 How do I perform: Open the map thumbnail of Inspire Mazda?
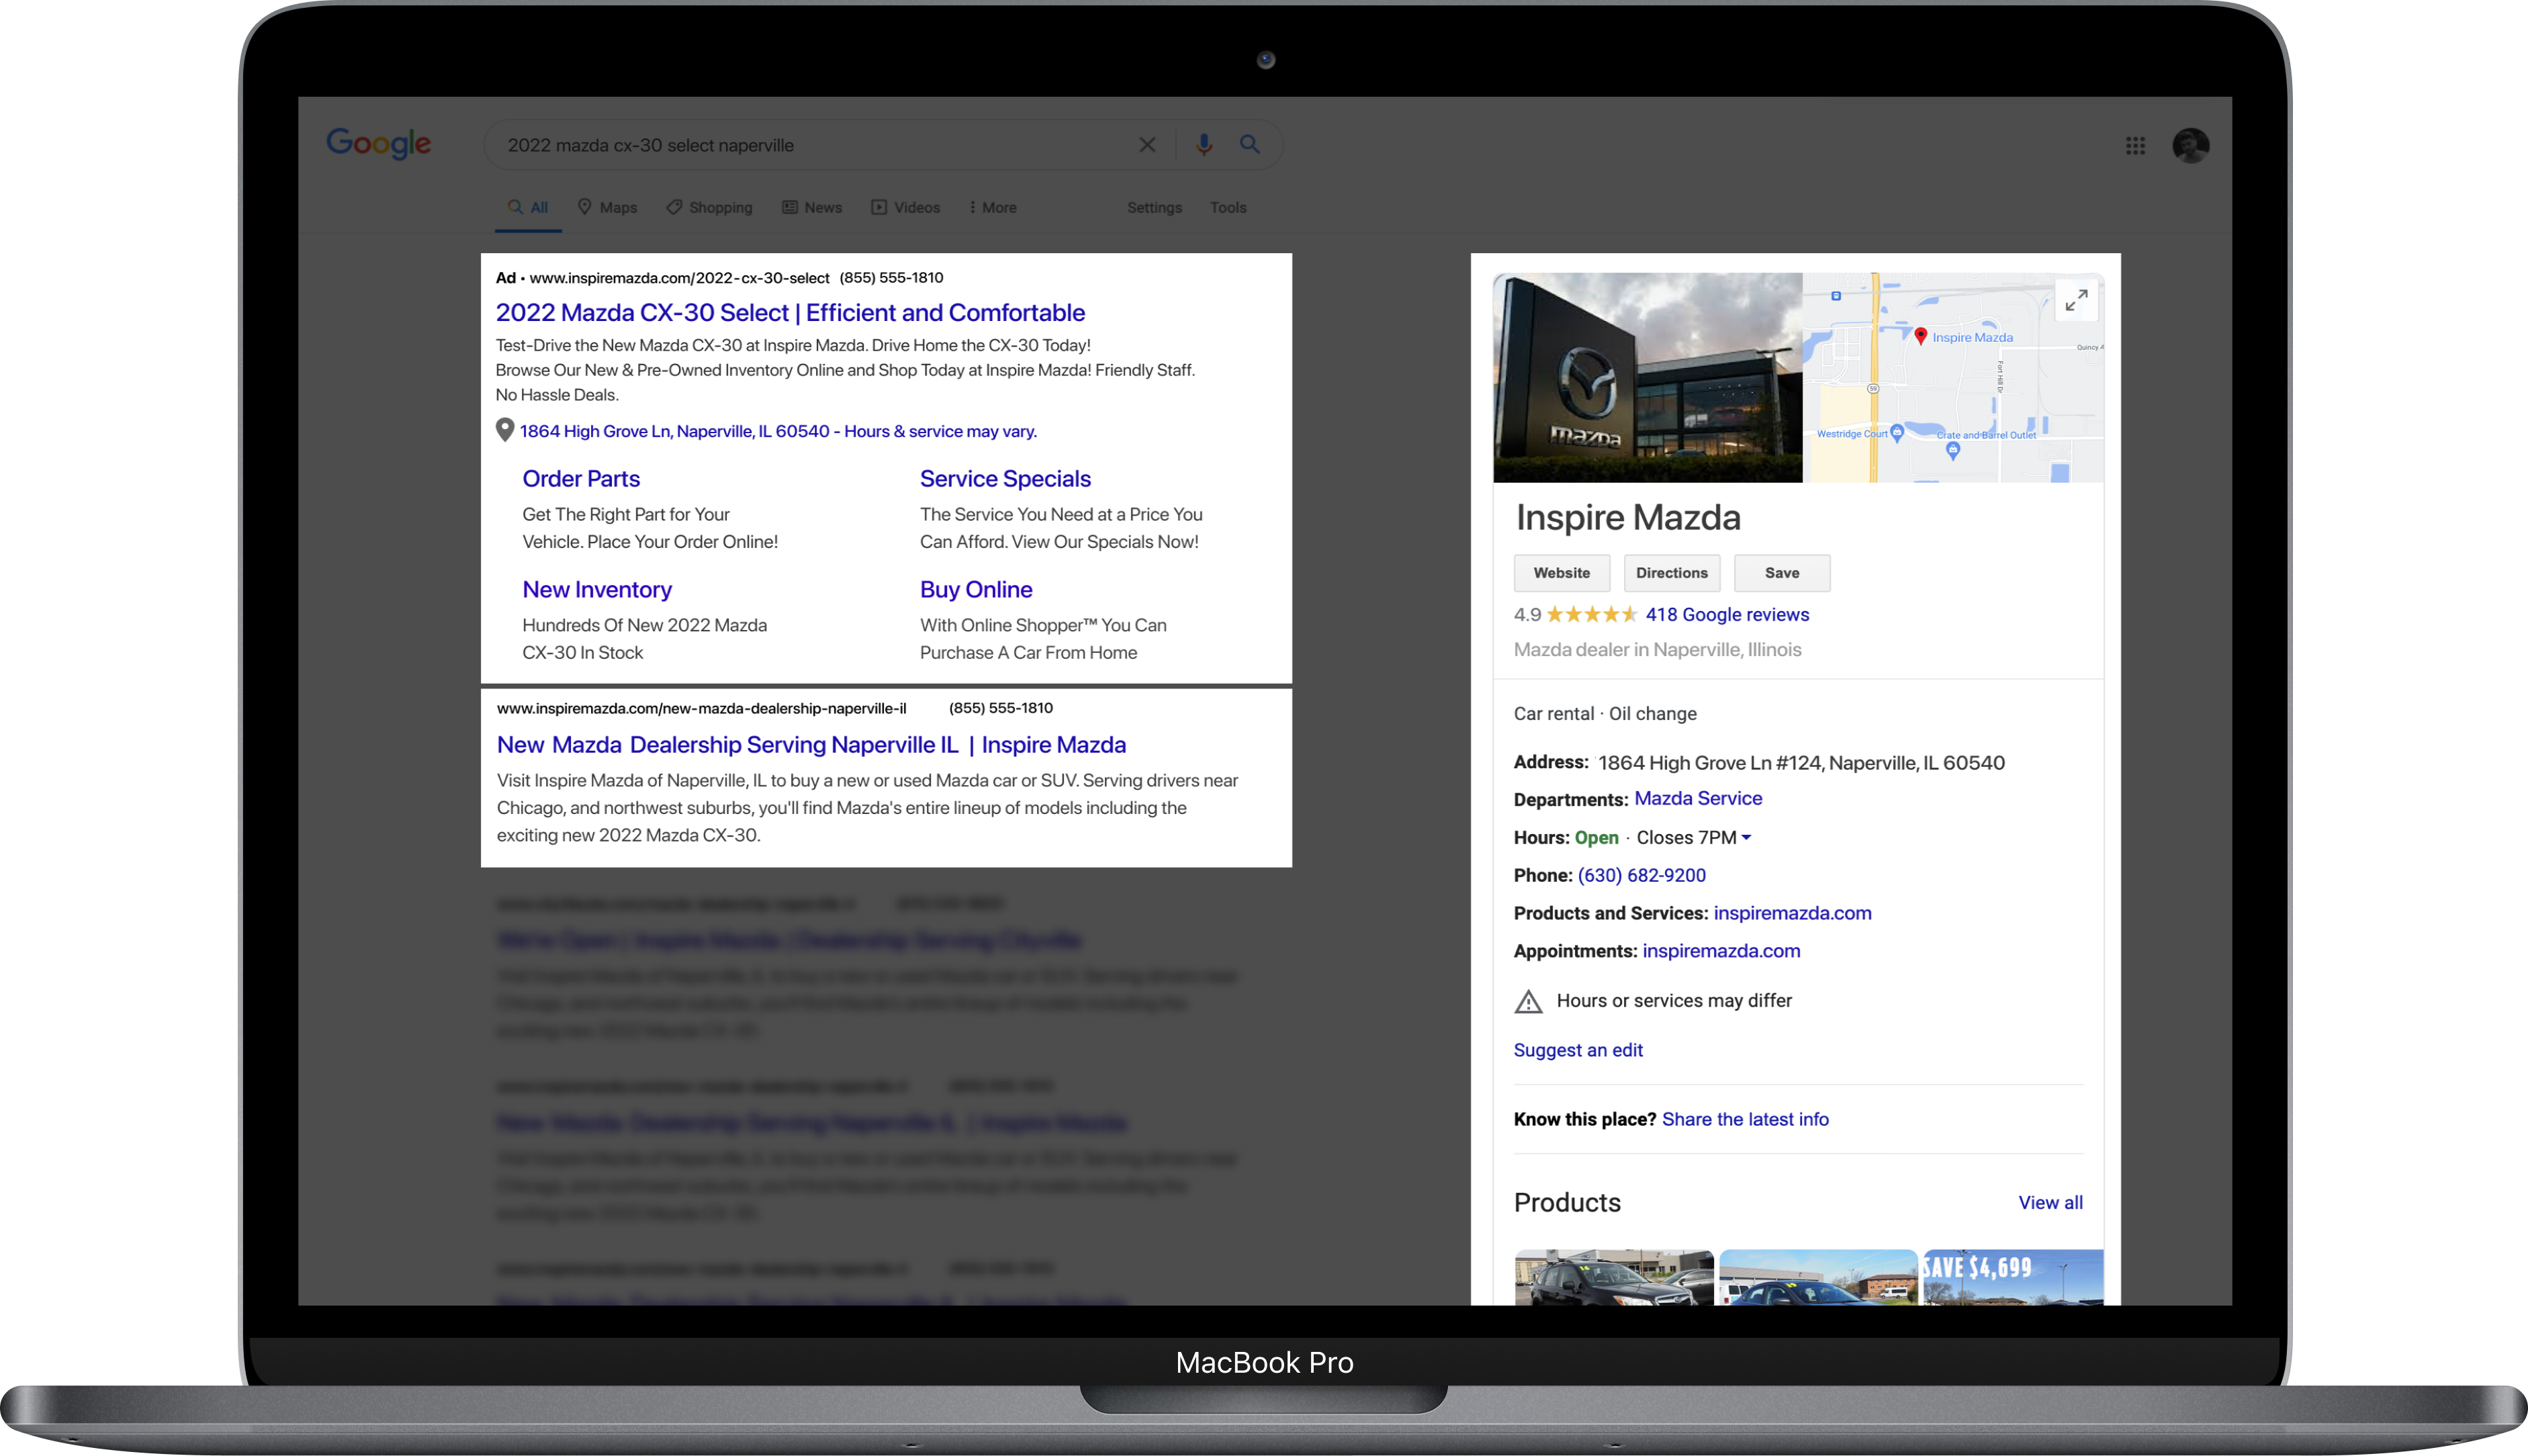[x=1952, y=378]
